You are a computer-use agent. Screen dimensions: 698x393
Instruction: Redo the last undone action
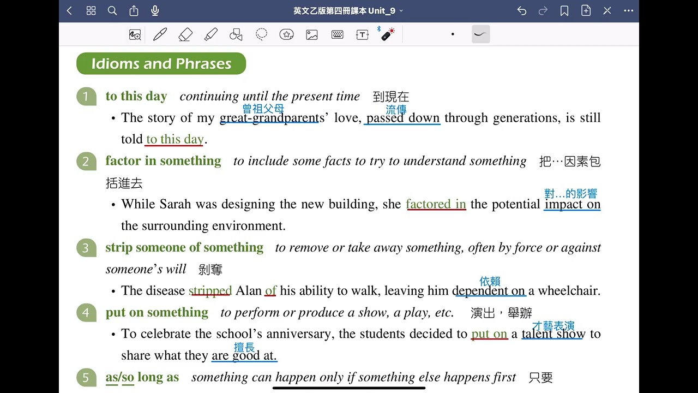[543, 10]
